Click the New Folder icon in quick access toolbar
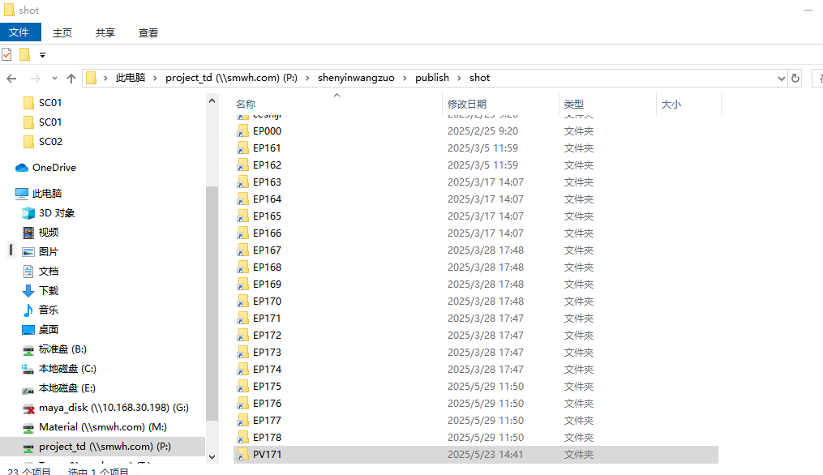The height and width of the screenshot is (475, 823). coord(24,54)
